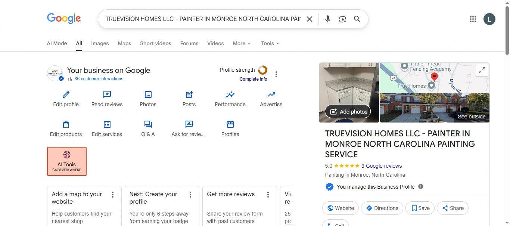Open the Add a map to your website card
This screenshot has width=510, height=226.
[x=84, y=206]
